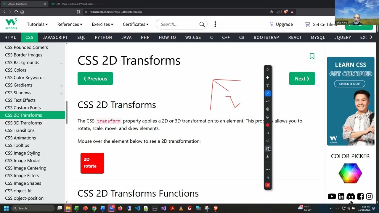Click the Get Certified link
379x213 pixels.
coord(321,24)
